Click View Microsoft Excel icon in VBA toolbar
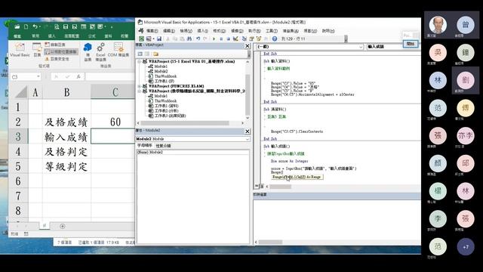Image resolution: width=483 pixels, height=272 pixels. click(141, 39)
